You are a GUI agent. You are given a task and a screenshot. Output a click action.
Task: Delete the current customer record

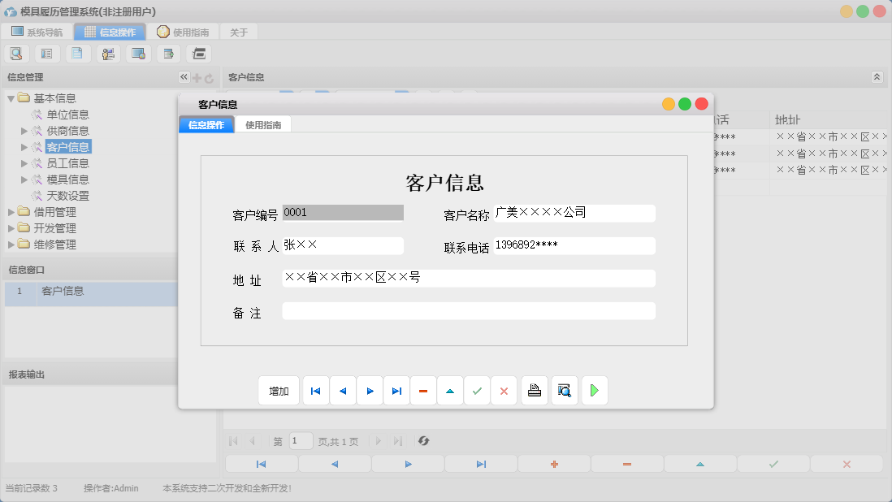point(423,391)
